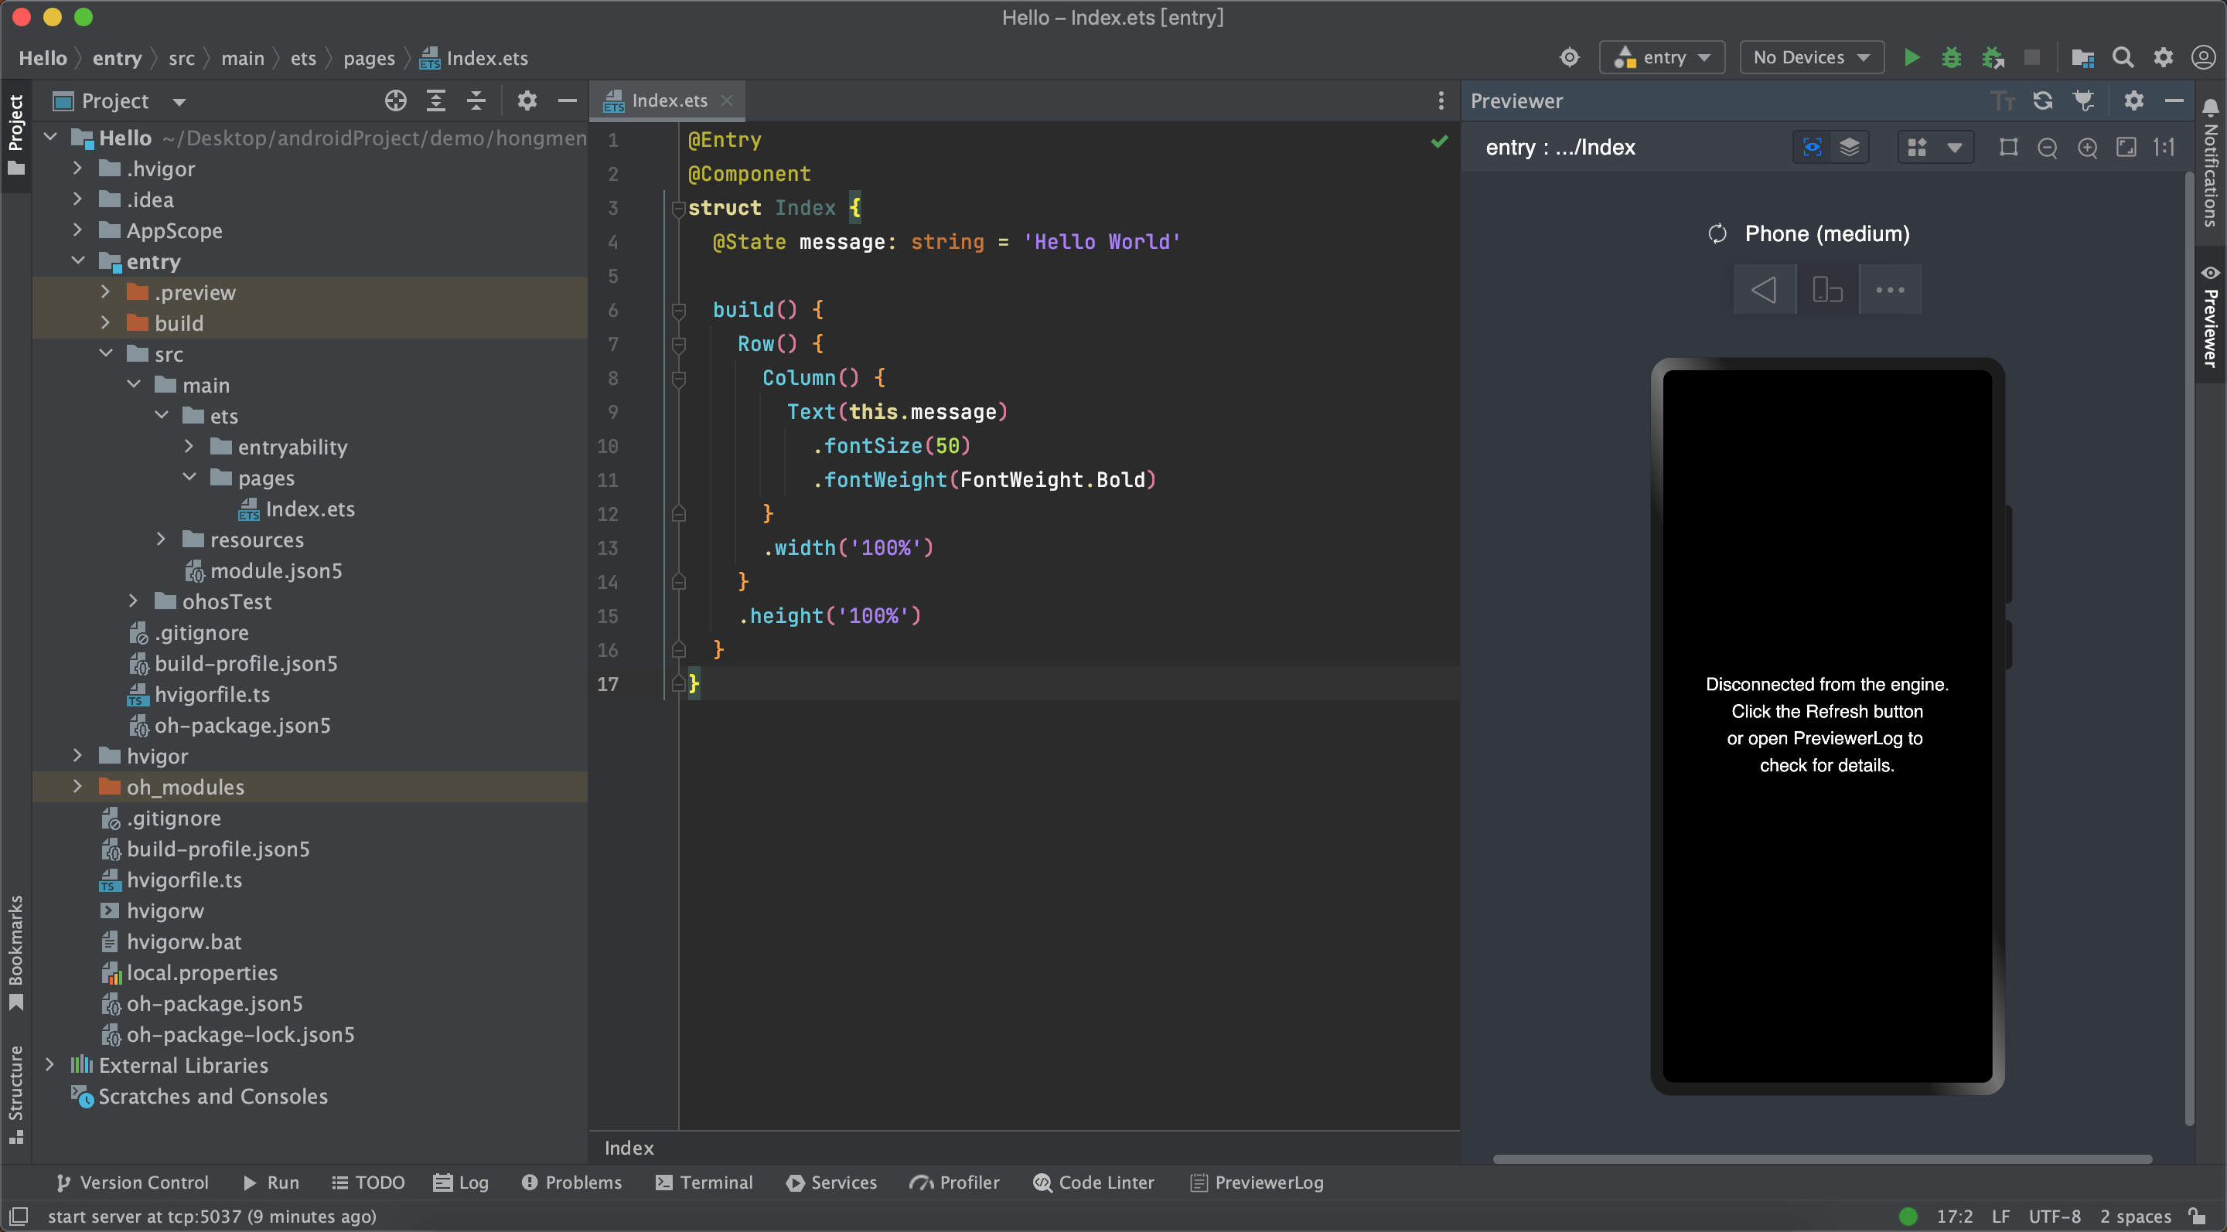Toggle the Structure side tool window

click(x=15, y=1094)
